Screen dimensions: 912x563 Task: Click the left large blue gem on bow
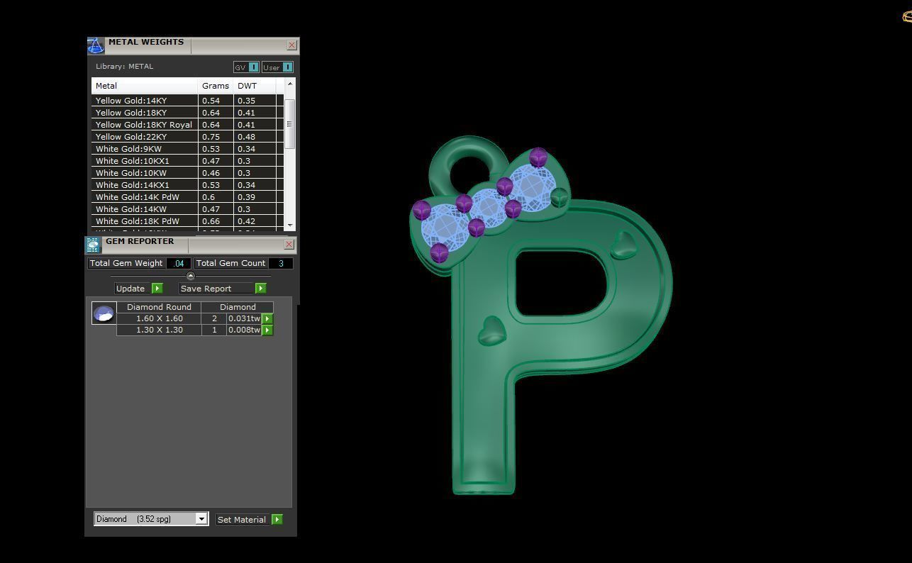[x=445, y=227]
